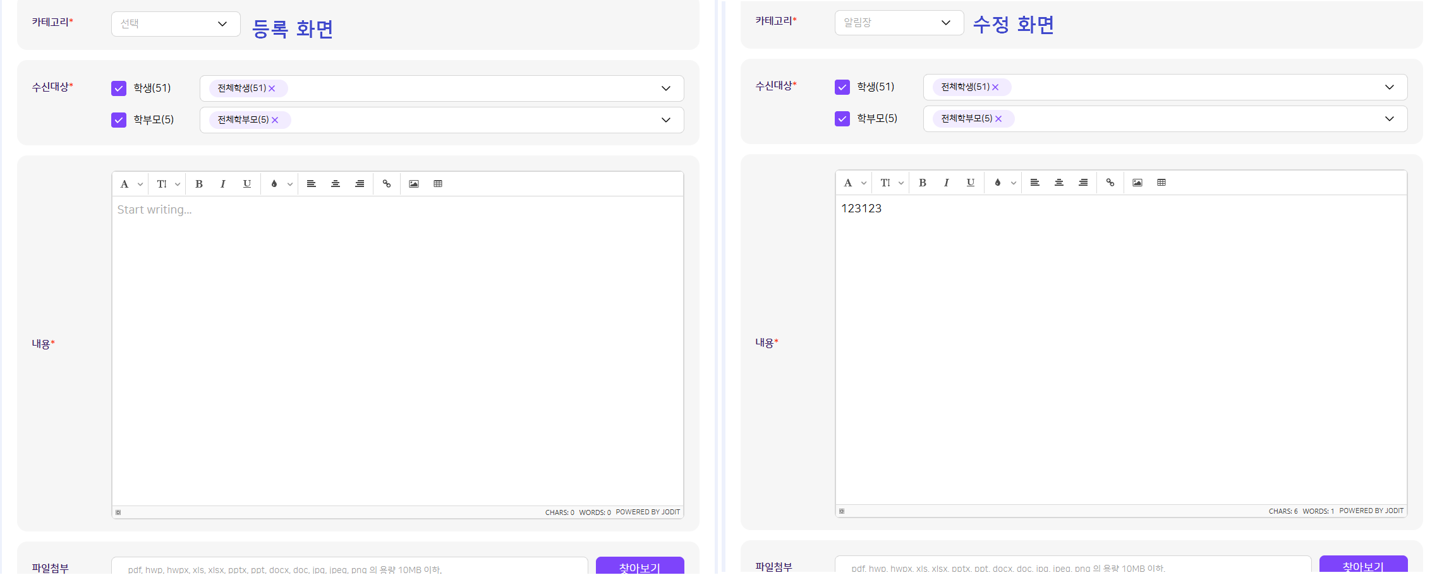The height and width of the screenshot is (575, 1437).
Task: Click Underline icon in edit screen editor
Action: click(x=971, y=183)
